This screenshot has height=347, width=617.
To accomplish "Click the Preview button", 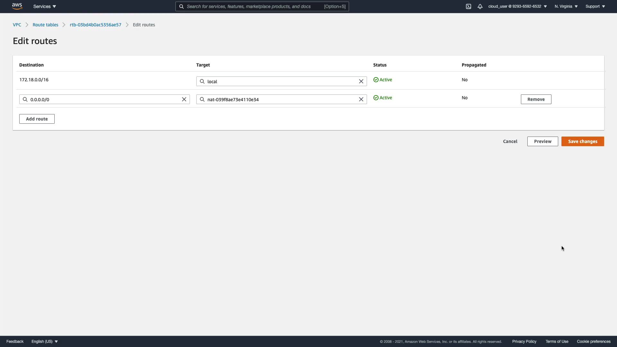I will (542, 141).
